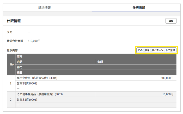Click 営業本部(10001) in row 2

(x=96, y=100)
